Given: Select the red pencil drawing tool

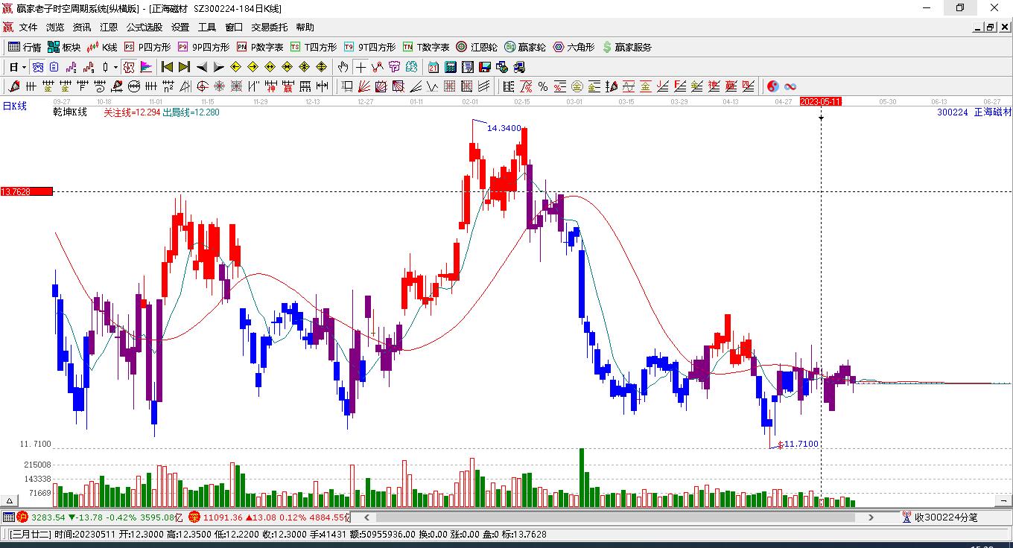Looking at the screenshot, I should (14, 86).
